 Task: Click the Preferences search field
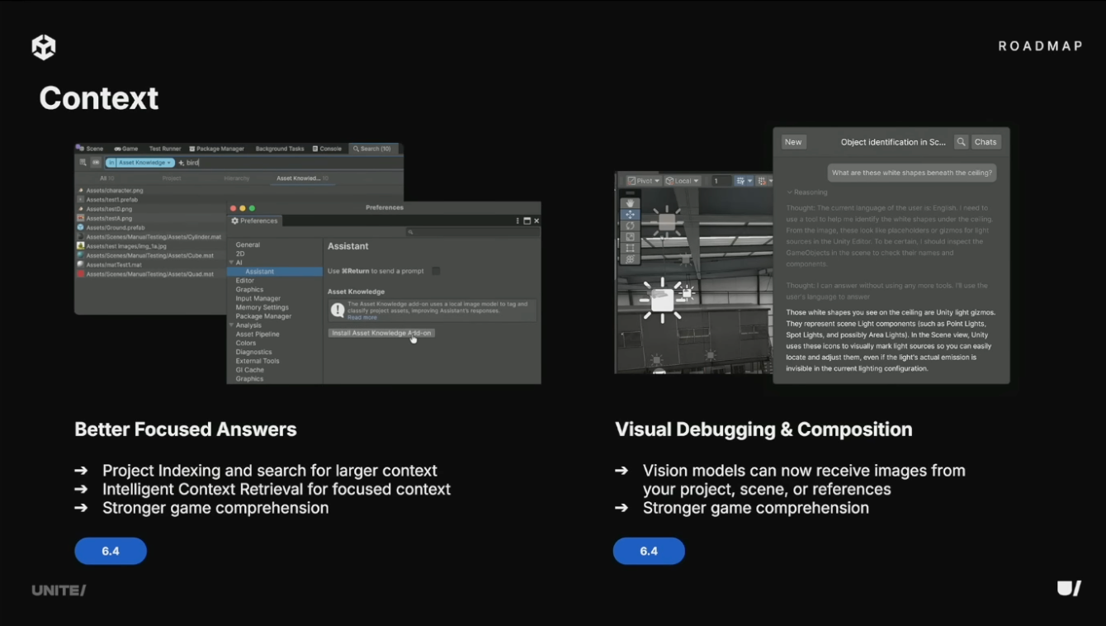point(474,233)
